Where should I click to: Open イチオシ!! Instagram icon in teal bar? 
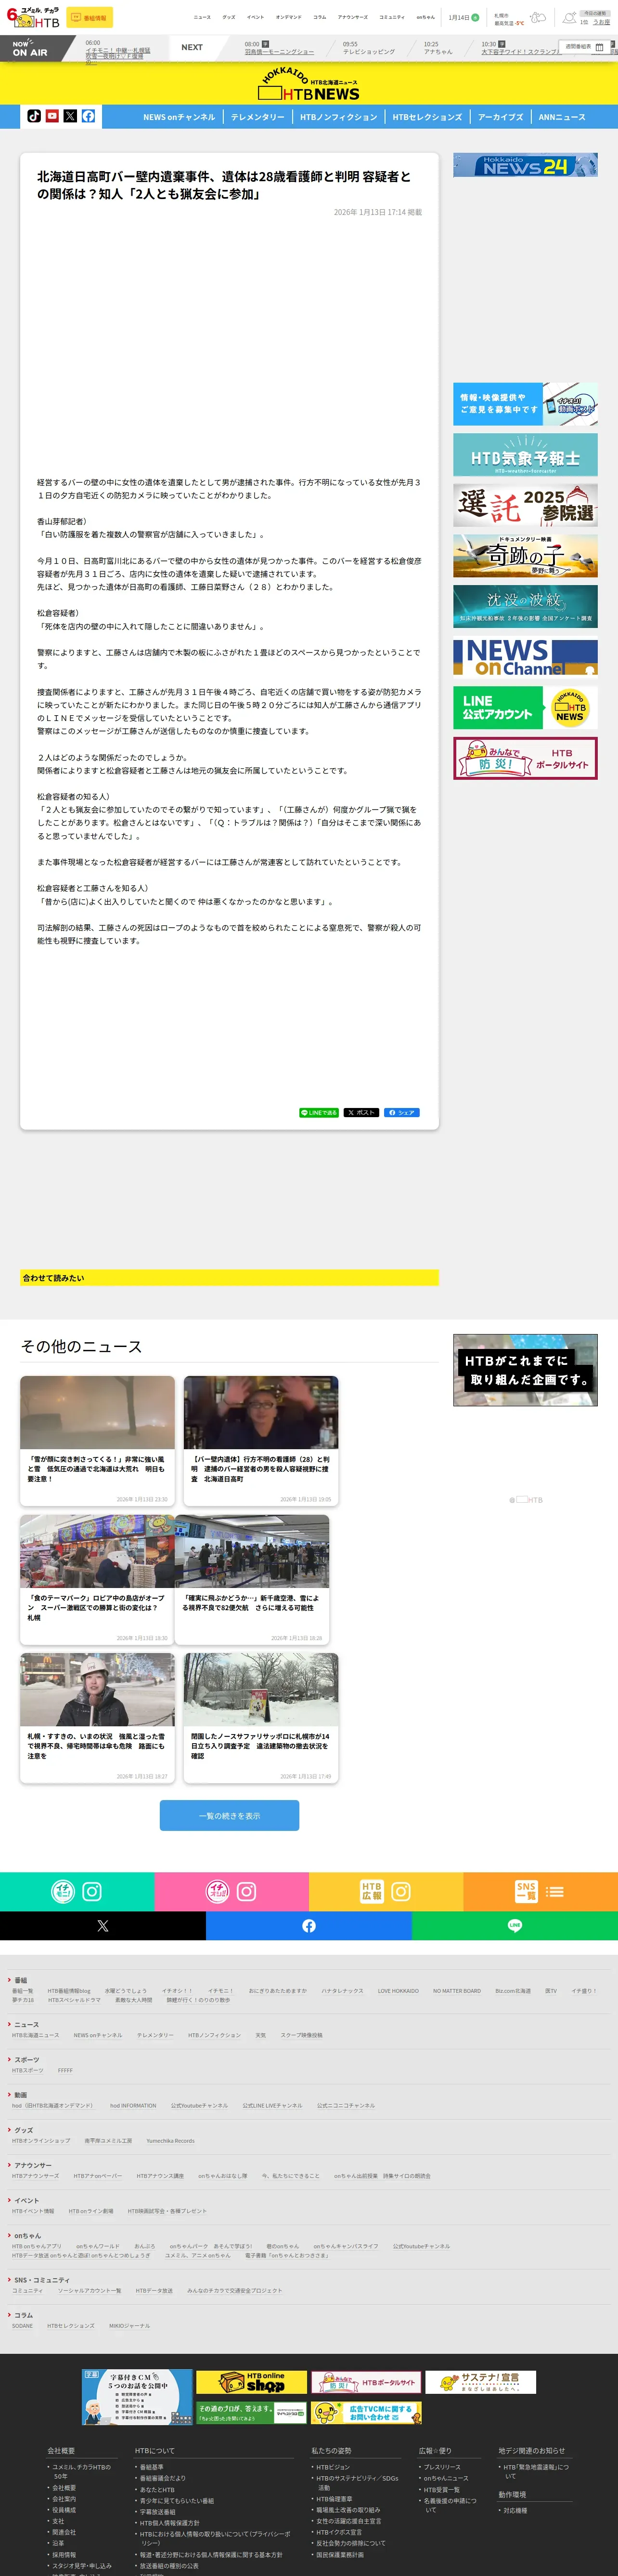[92, 1892]
